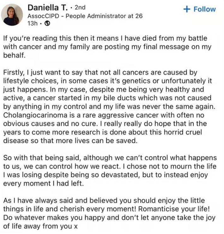Screen dimensions: 224x234
Task: Click the plus icon beside Follow
Action: 187,9
